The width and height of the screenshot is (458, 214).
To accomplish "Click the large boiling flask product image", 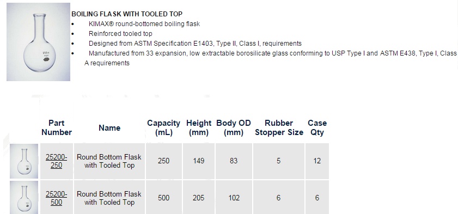I will tap(38, 42).
